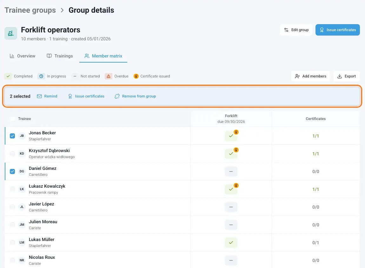Click the ŁK avatar of Łukasz Kowalczyk
The height and width of the screenshot is (268, 365).
[x=22, y=189]
